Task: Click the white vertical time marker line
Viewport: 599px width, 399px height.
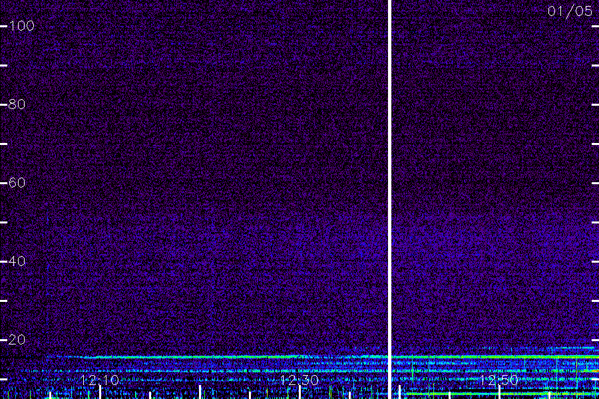Action: click(389, 199)
